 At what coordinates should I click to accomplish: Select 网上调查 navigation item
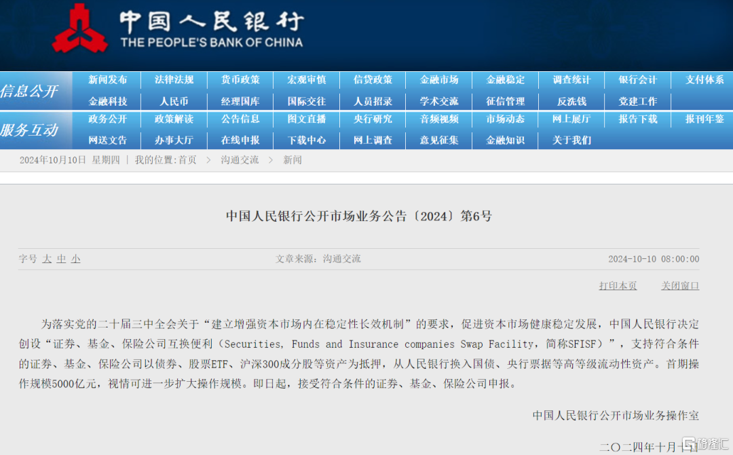(x=373, y=140)
